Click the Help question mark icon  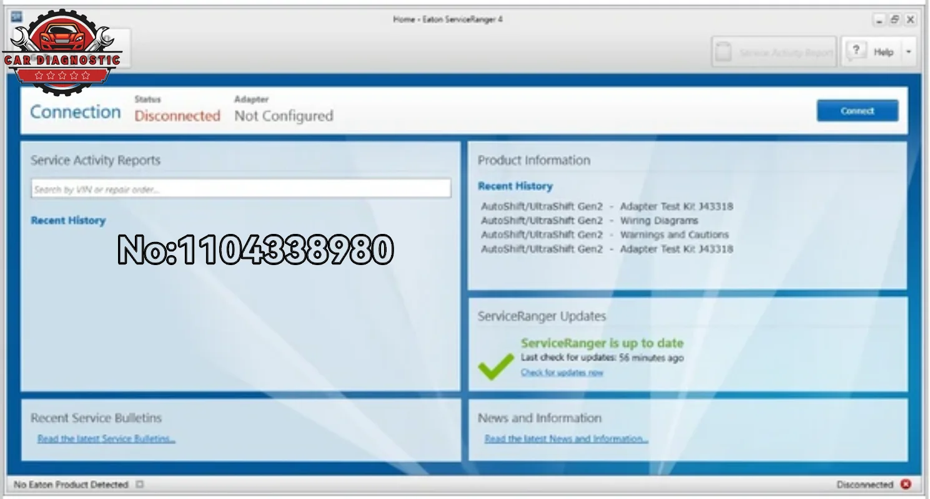[856, 51]
